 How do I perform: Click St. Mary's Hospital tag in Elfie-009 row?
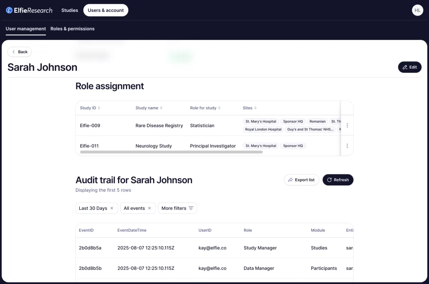point(261,121)
